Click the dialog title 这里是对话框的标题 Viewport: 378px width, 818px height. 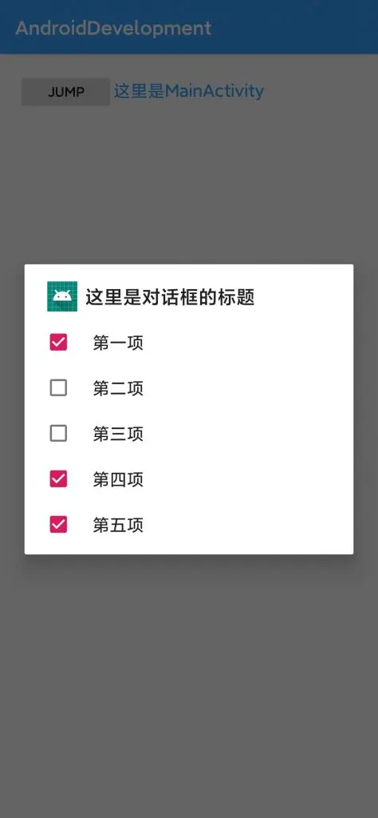click(170, 297)
